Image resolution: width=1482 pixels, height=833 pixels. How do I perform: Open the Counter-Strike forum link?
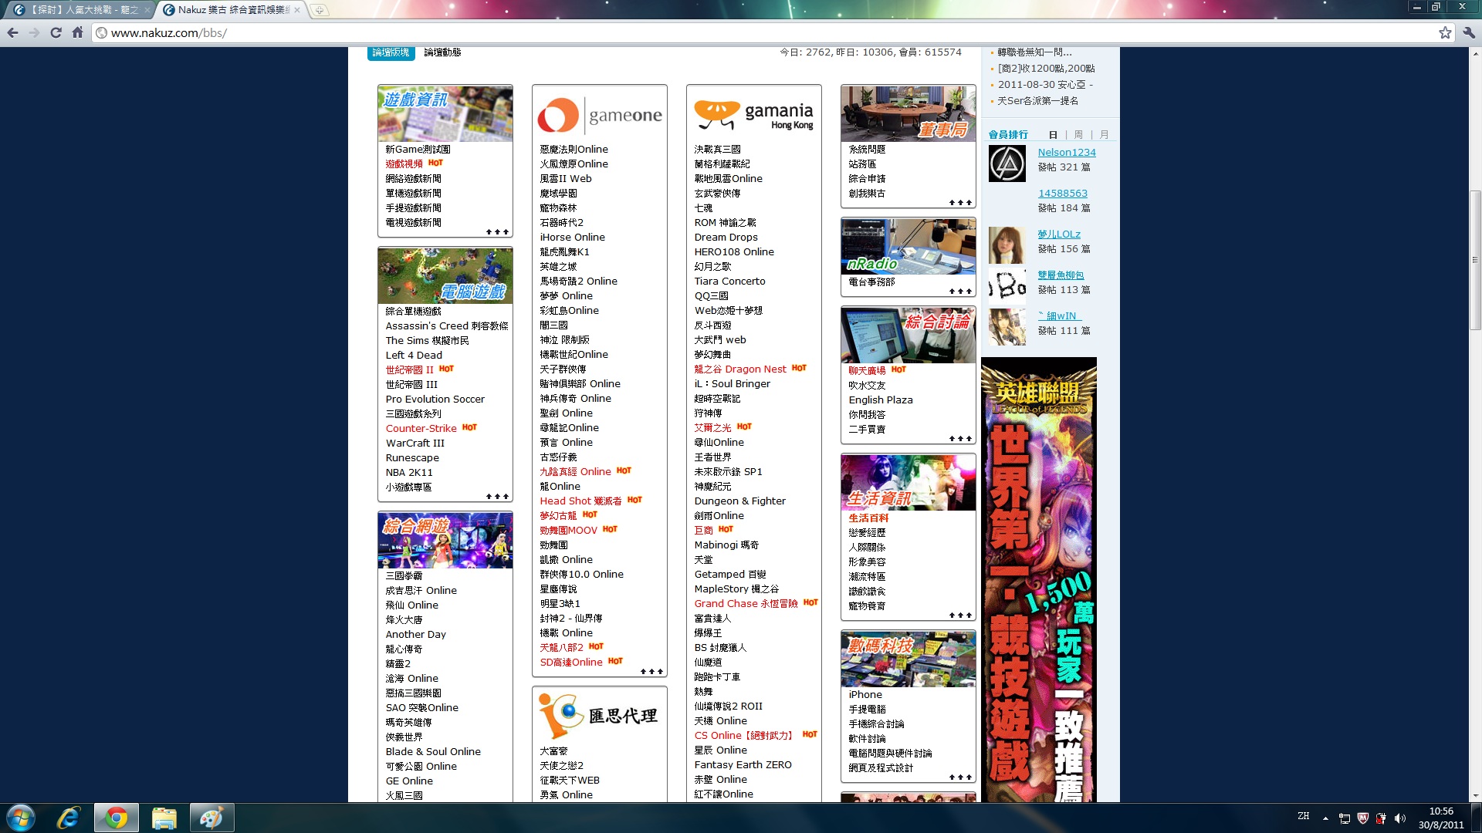pos(421,429)
